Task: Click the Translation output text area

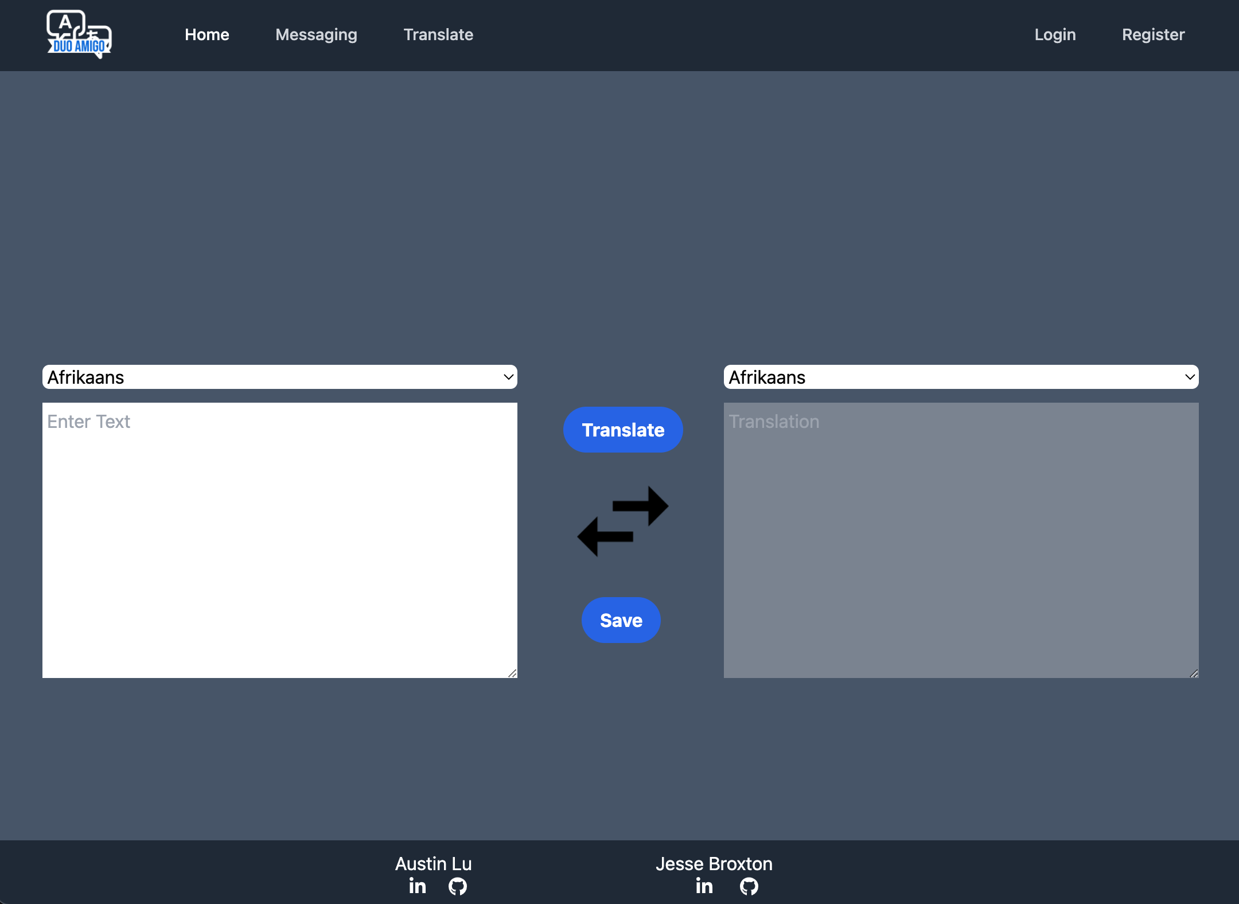Action: pos(960,539)
